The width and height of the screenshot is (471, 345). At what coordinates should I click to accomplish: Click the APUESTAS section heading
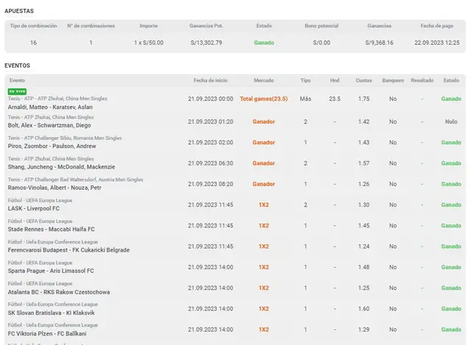(19, 11)
